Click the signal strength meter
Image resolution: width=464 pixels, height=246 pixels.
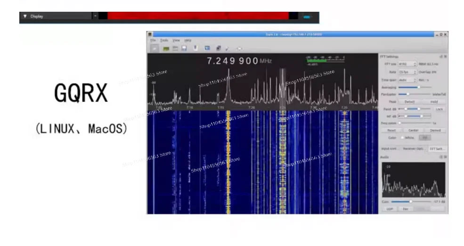(325, 60)
